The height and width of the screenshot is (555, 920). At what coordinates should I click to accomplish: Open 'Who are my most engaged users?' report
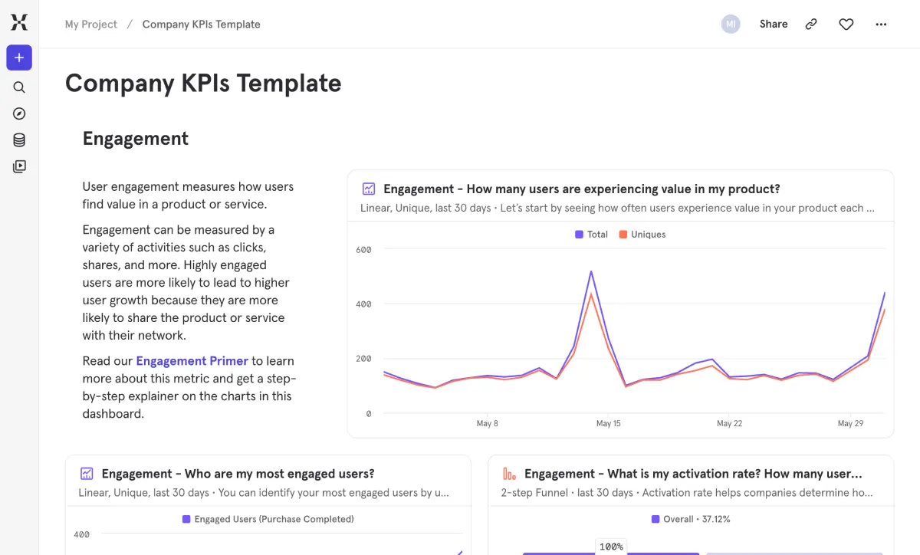point(238,474)
